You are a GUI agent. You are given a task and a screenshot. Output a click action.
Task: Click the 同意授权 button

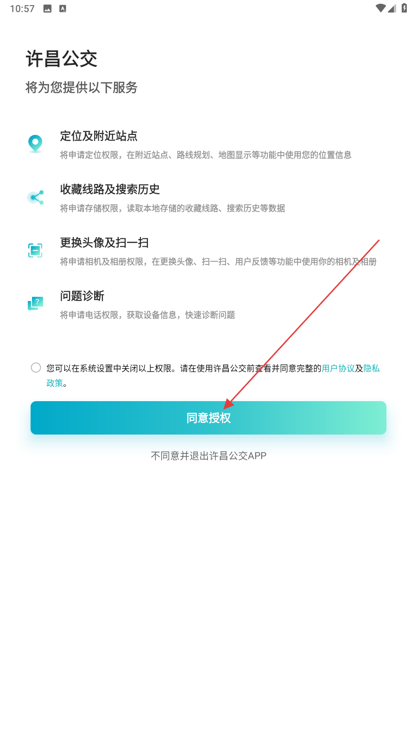(x=208, y=418)
